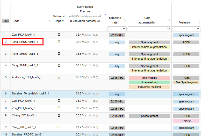The image size is (202, 136).
Task: Click the bar chart icon beside Evaluation dataset
Action: (x=98, y=21)
